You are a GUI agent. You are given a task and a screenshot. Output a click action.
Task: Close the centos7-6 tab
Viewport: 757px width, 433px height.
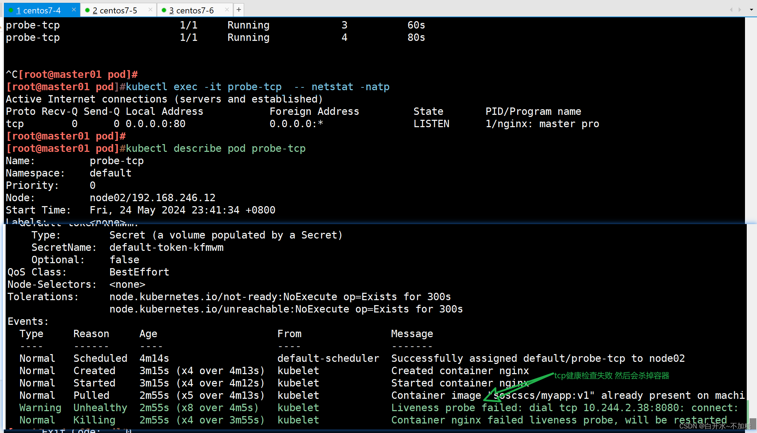tap(227, 10)
